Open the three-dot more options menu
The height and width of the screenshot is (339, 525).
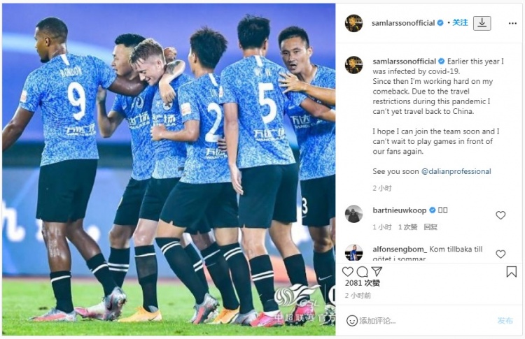[512, 23]
